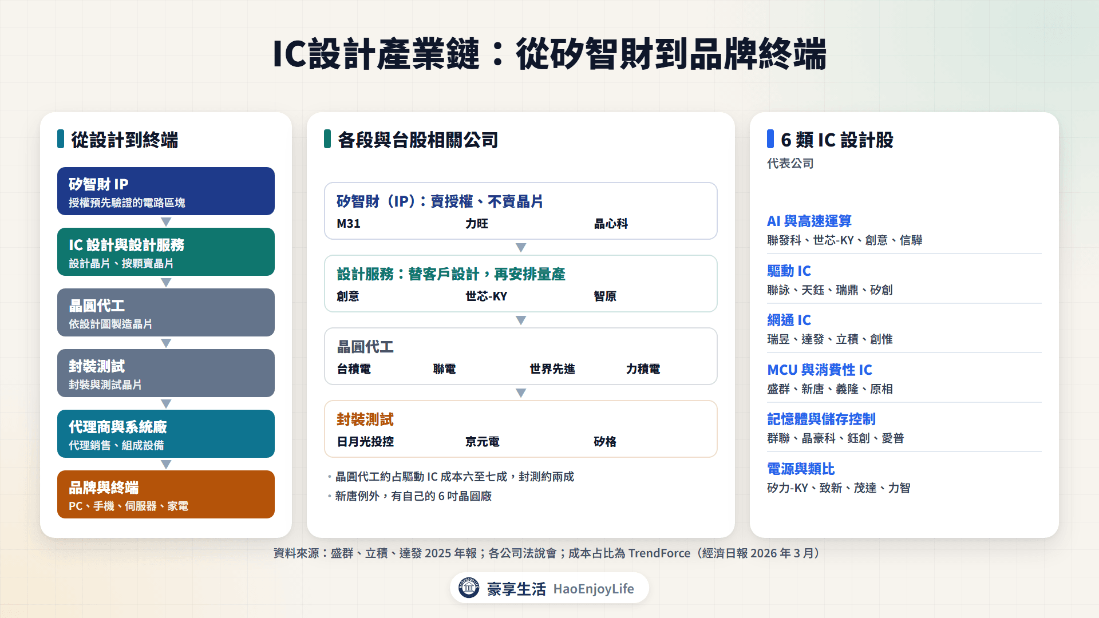
Task: Click company name 世界先進
Action: (552, 369)
